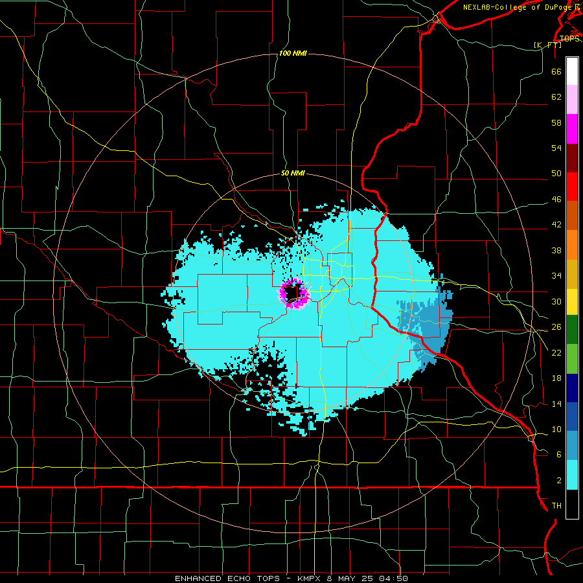The width and height of the screenshot is (583, 583).
Task: Click the '50' legend value
Action: point(556,173)
